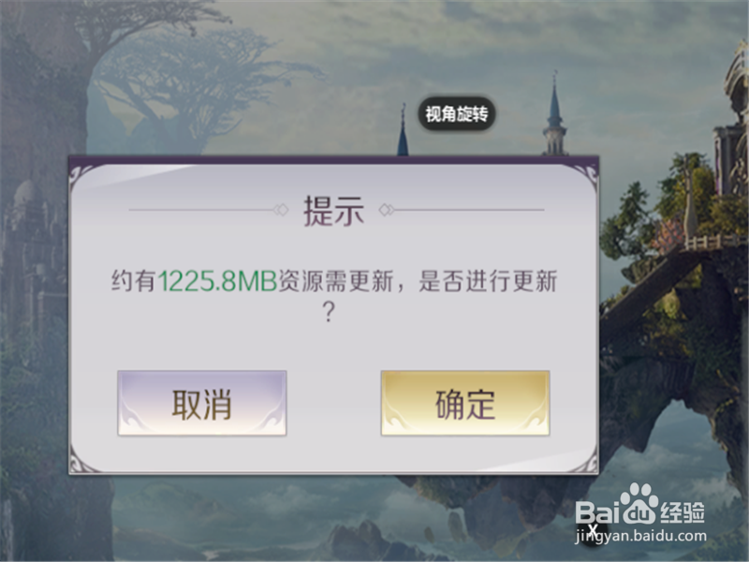Click the diamond ornament right of 提示
The width and height of the screenshot is (749, 562).
pyautogui.click(x=387, y=210)
